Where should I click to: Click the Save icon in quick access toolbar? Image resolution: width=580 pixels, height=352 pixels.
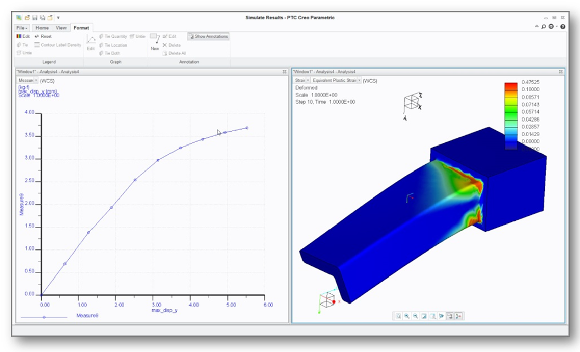tap(35, 18)
